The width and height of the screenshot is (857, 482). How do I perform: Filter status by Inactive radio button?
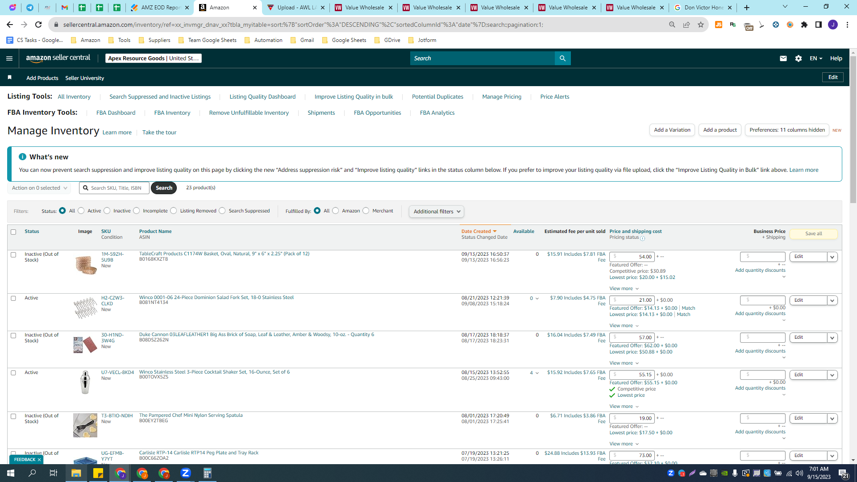click(107, 211)
